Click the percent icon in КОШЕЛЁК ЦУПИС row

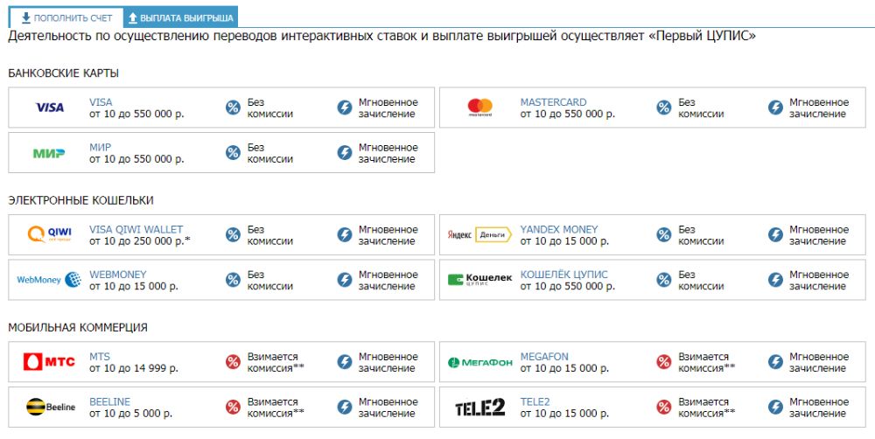click(x=663, y=280)
